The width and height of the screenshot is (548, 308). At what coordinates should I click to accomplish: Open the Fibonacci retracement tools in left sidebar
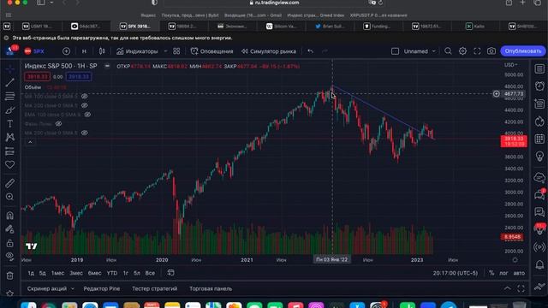(x=9, y=96)
